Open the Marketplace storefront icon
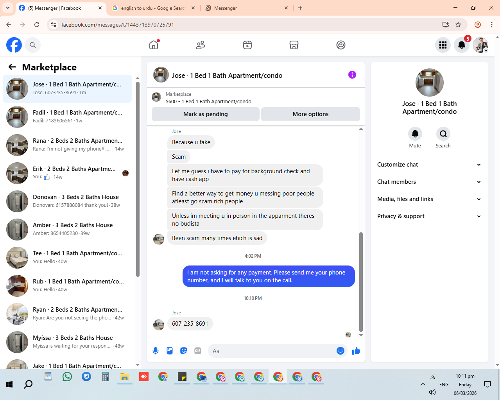Screen dimensions: 500x400 [294, 45]
